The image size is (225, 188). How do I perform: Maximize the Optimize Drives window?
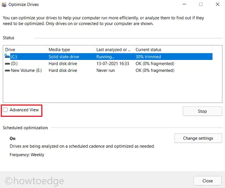pyautogui.click(x=201, y=4)
